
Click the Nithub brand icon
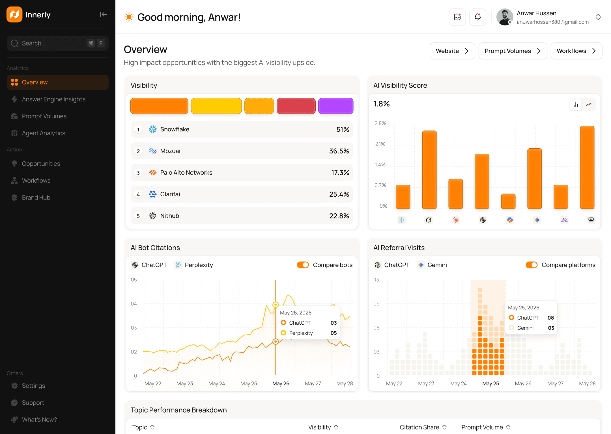pos(153,216)
